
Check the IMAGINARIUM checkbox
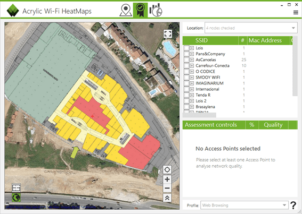coord(186,83)
